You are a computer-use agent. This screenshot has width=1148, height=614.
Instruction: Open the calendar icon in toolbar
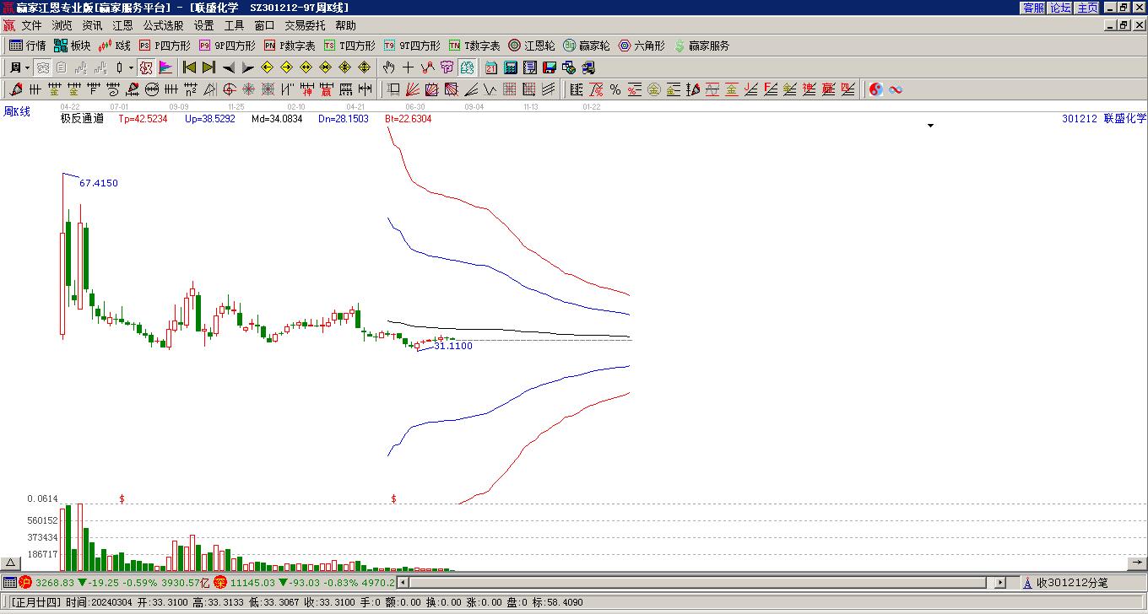tap(491, 67)
